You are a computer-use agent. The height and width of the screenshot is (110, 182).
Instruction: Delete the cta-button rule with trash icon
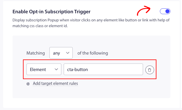point(150,70)
